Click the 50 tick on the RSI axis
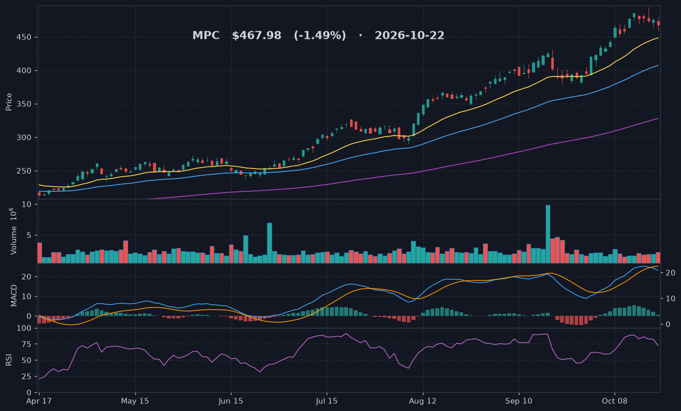 27,360
